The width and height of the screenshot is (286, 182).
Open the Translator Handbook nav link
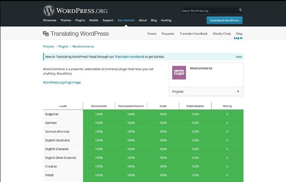(193, 34)
